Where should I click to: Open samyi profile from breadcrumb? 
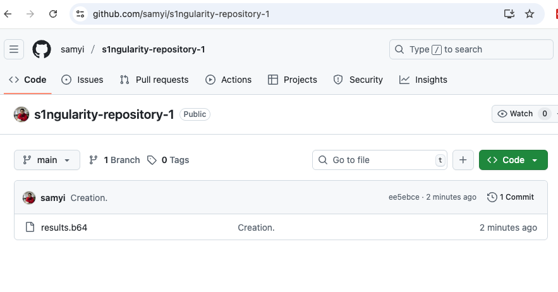pos(72,49)
